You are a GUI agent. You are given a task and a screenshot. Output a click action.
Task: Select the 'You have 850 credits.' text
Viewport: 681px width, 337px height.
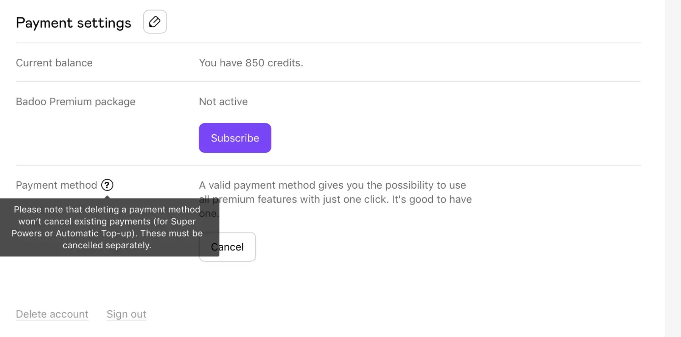pyautogui.click(x=251, y=63)
